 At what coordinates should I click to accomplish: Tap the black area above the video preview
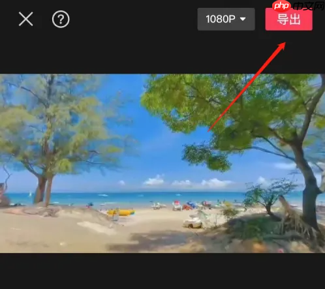click(x=162, y=52)
